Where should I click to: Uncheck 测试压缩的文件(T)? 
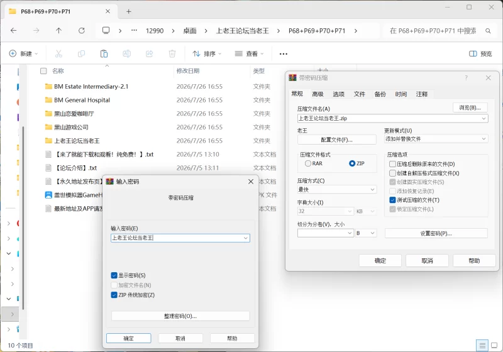392,200
